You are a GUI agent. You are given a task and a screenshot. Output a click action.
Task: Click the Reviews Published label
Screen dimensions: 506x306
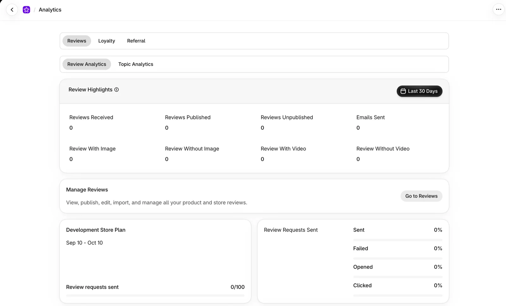(x=188, y=117)
